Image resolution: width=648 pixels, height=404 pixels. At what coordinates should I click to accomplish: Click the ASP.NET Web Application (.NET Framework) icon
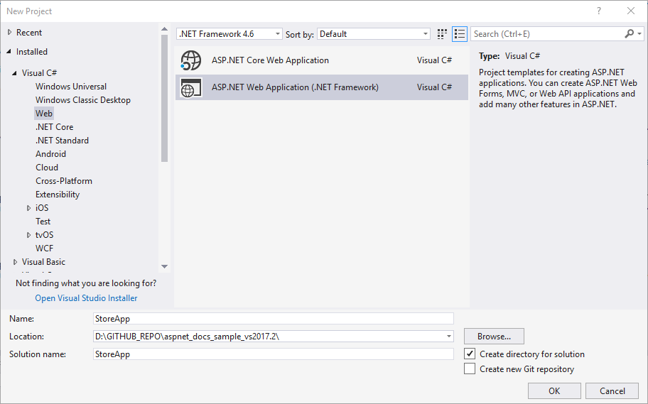coord(190,87)
